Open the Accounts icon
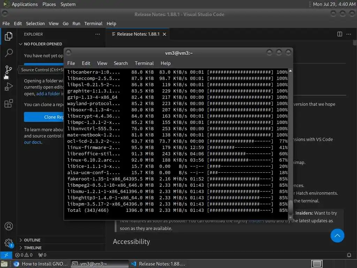357x268 pixels. [8, 226]
